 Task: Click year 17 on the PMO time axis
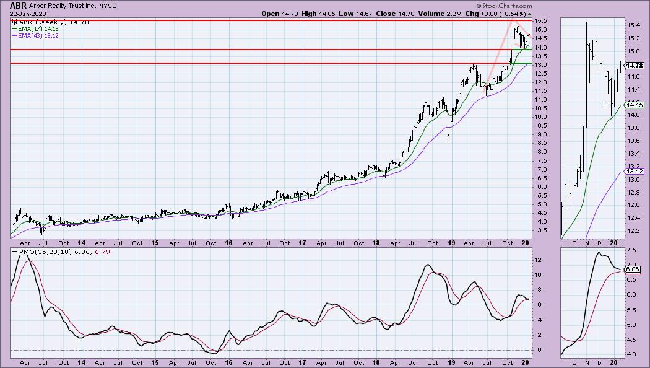[x=302, y=362]
